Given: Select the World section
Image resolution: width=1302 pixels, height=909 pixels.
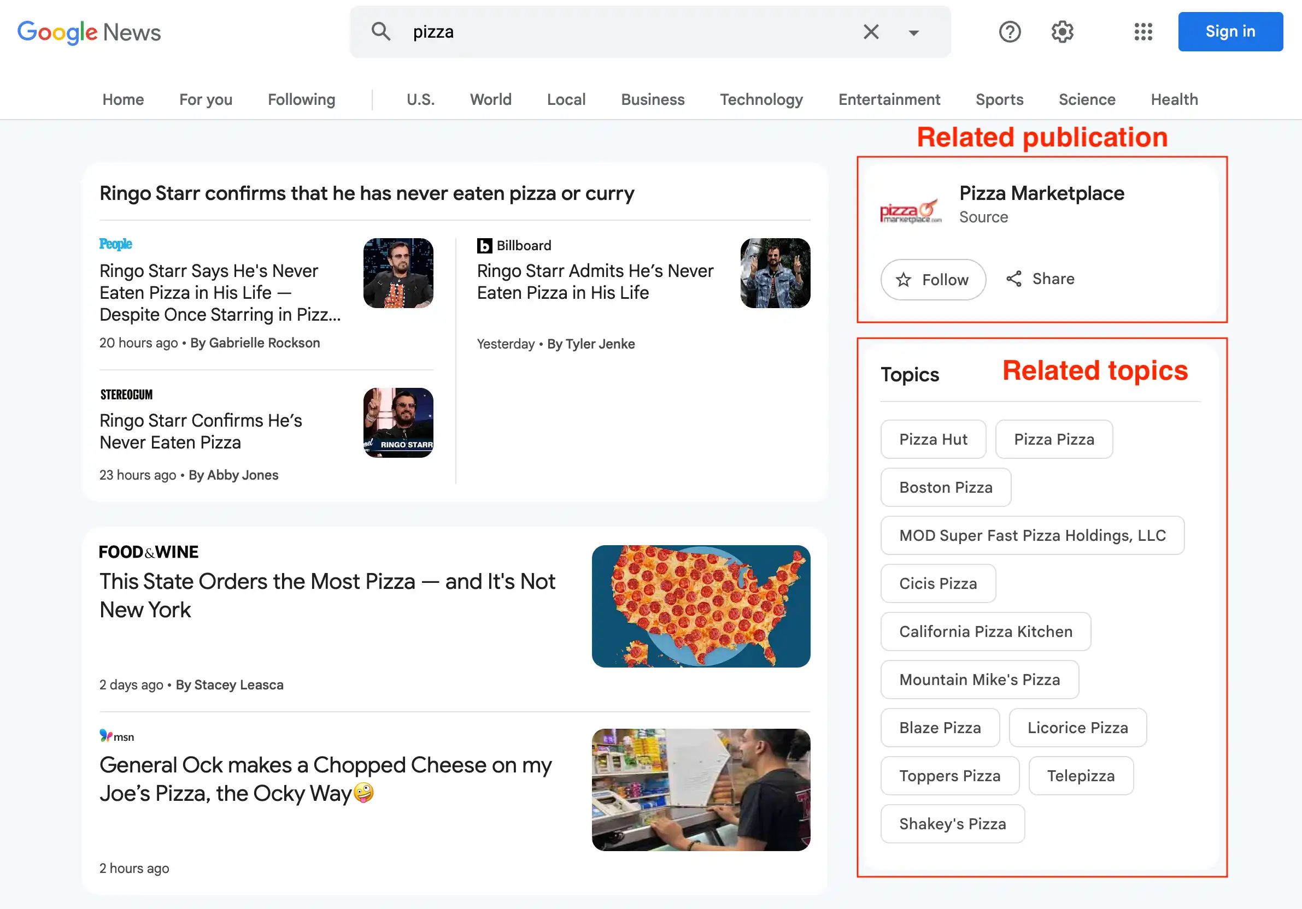Looking at the screenshot, I should (490, 100).
